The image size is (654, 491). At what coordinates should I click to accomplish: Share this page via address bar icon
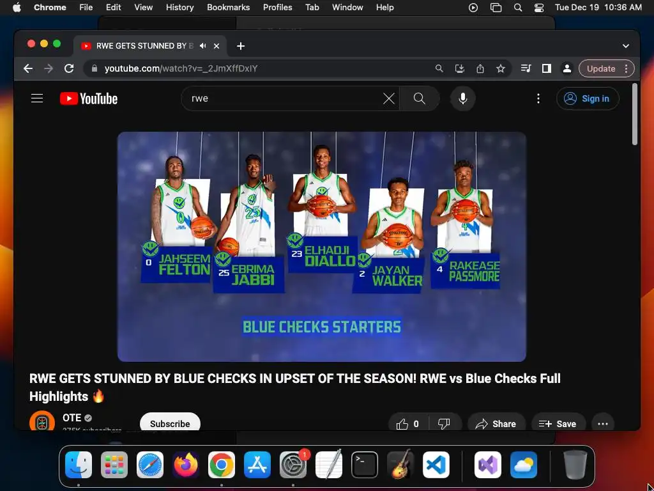tap(480, 68)
